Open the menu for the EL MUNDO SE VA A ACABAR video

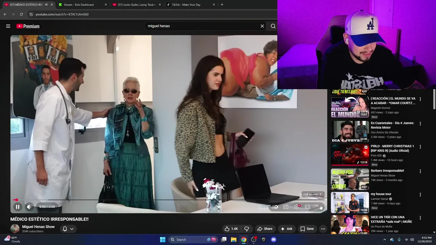[420, 99]
